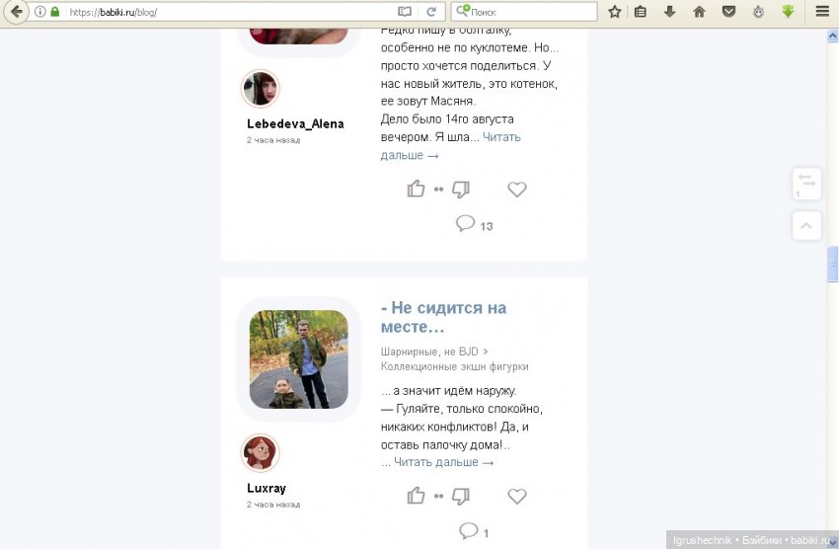
Task: Click "Читать дальше" link in Luxray's post
Action: (443, 462)
